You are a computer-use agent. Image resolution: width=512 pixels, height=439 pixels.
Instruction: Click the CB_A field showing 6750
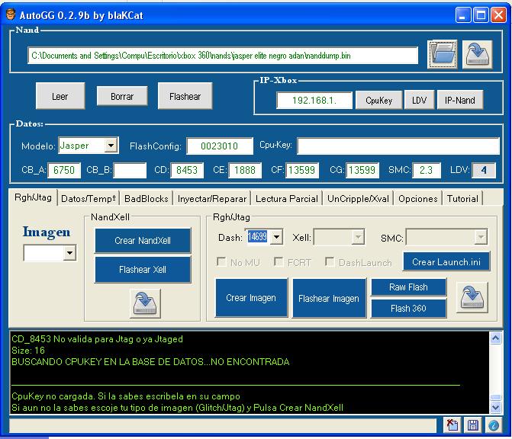64,170
